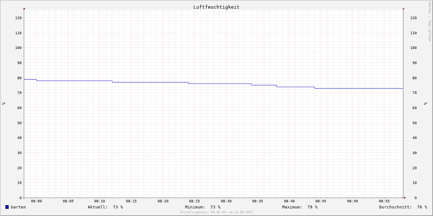Click the 08:45 time axis label
Image resolution: width=433 pixels, height=216 pixels.
(321, 201)
